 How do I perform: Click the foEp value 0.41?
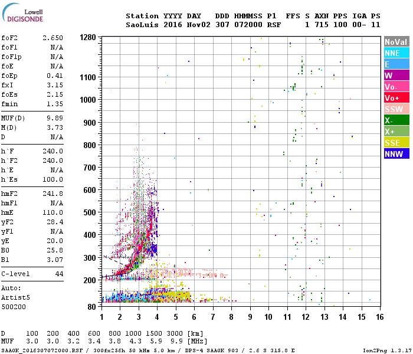(55, 76)
